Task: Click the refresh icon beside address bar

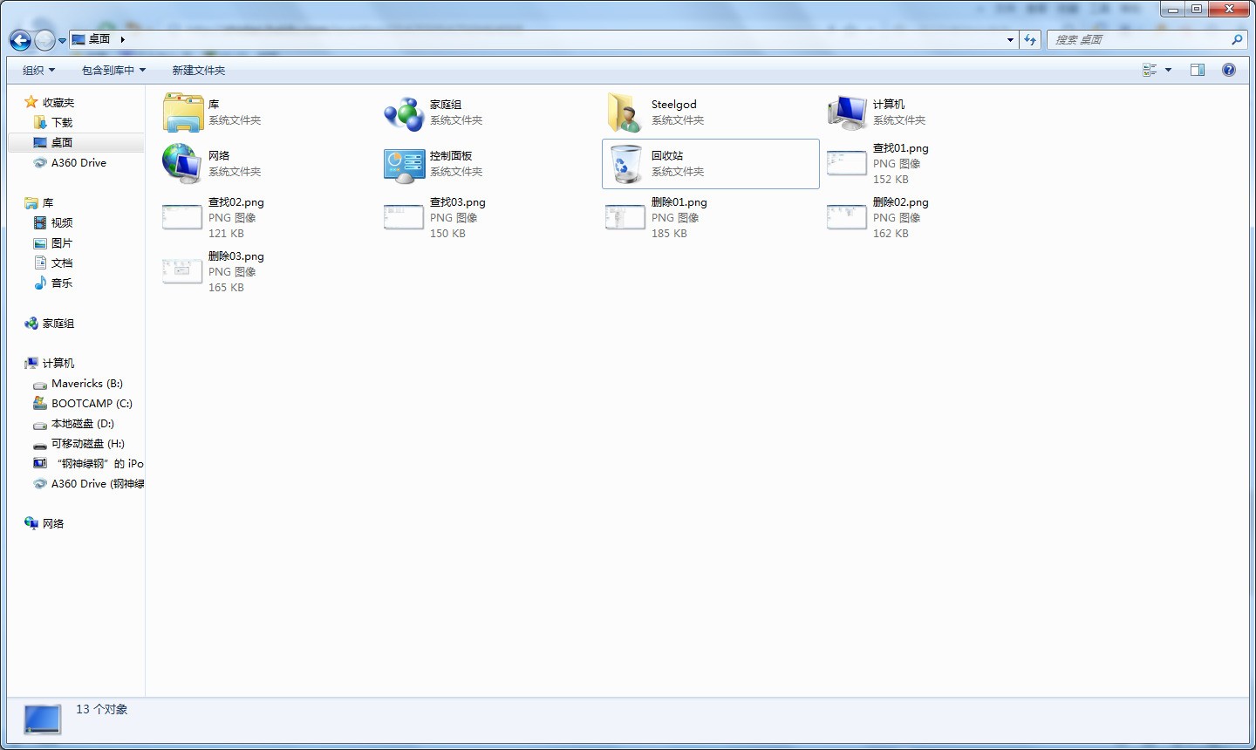Action: pos(1030,40)
